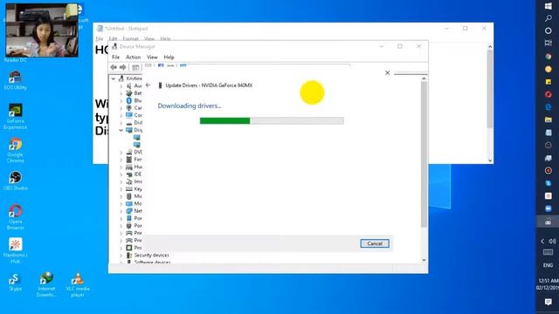Open the GeForce Experience desktop shortcut
Viewport: 559px width, 314px height.
(x=16, y=116)
